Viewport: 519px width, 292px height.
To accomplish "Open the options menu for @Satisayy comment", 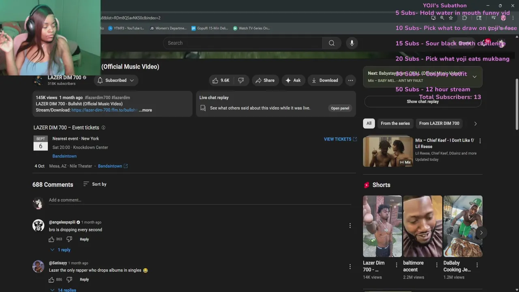I will [x=350, y=266].
